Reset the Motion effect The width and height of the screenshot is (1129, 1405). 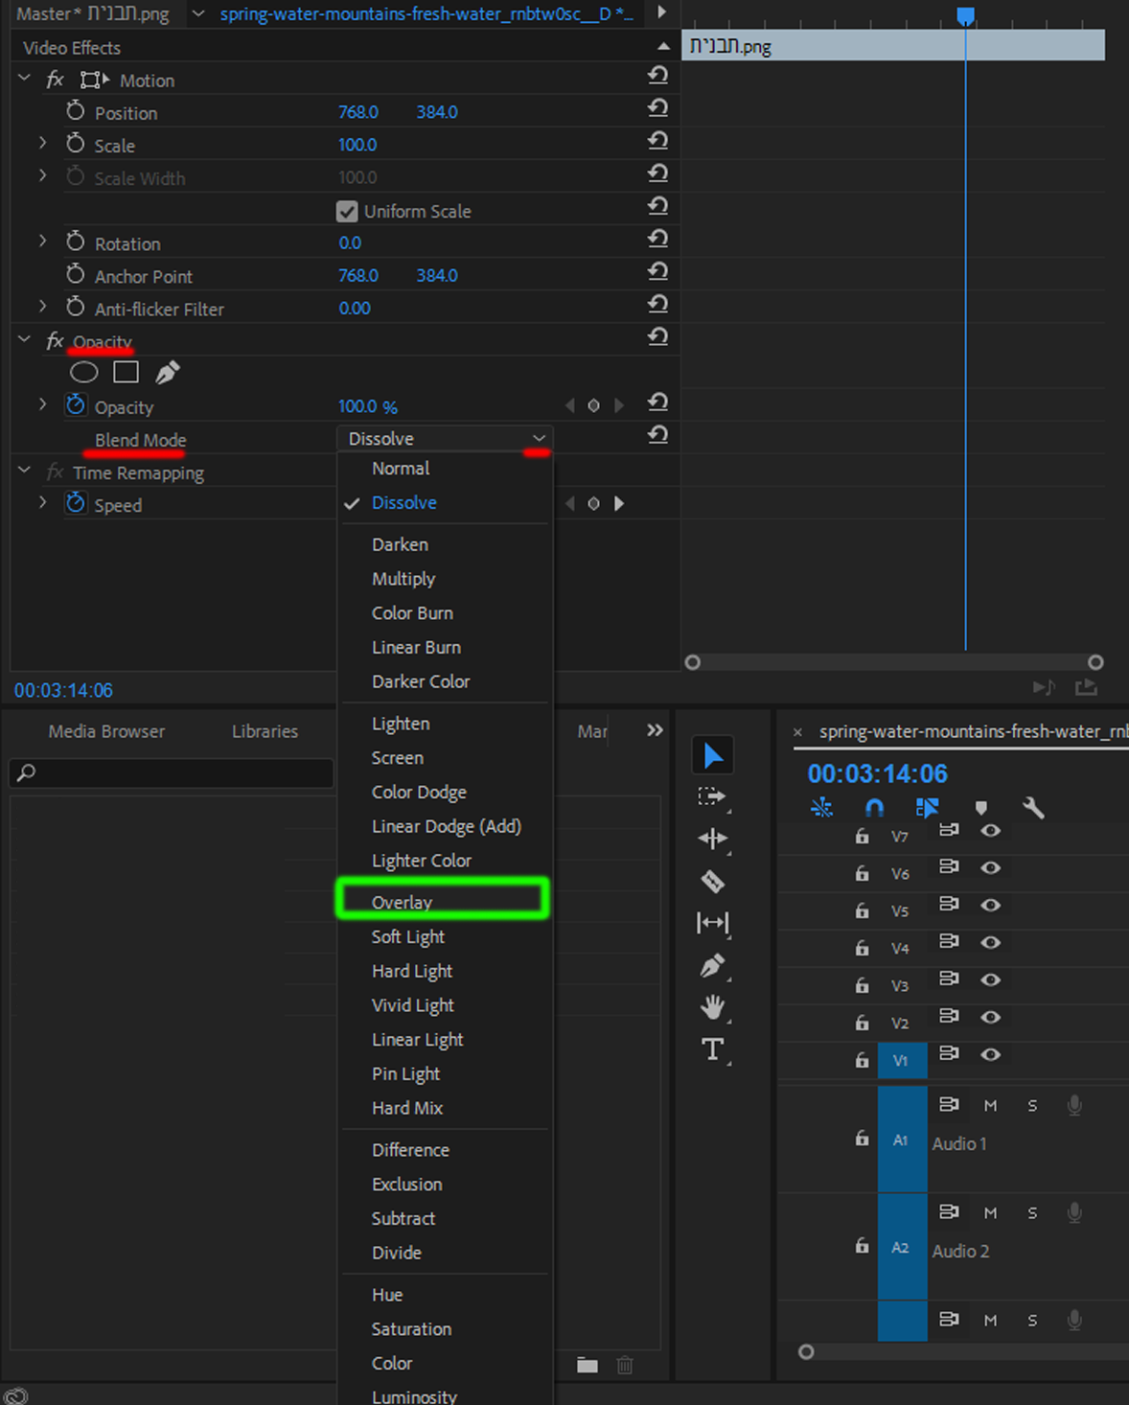[657, 76]
